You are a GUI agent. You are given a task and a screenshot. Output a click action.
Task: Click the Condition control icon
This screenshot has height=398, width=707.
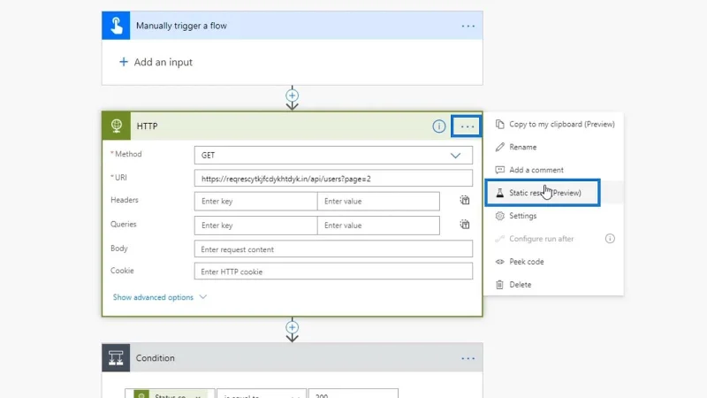coord(116,358)
